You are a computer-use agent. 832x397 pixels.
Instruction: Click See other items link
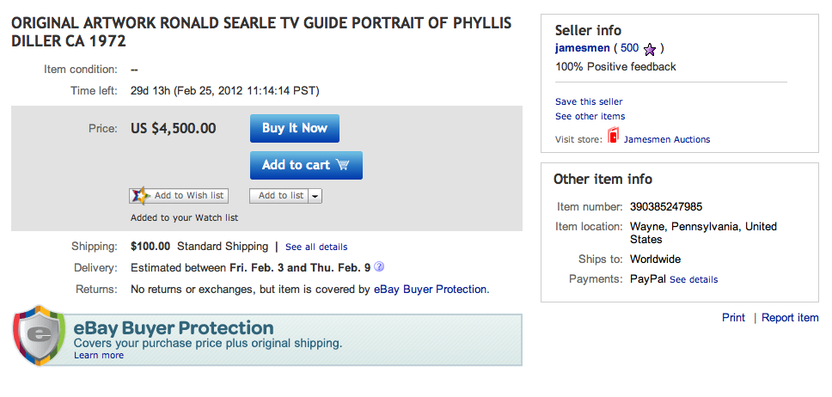(590, 116)
